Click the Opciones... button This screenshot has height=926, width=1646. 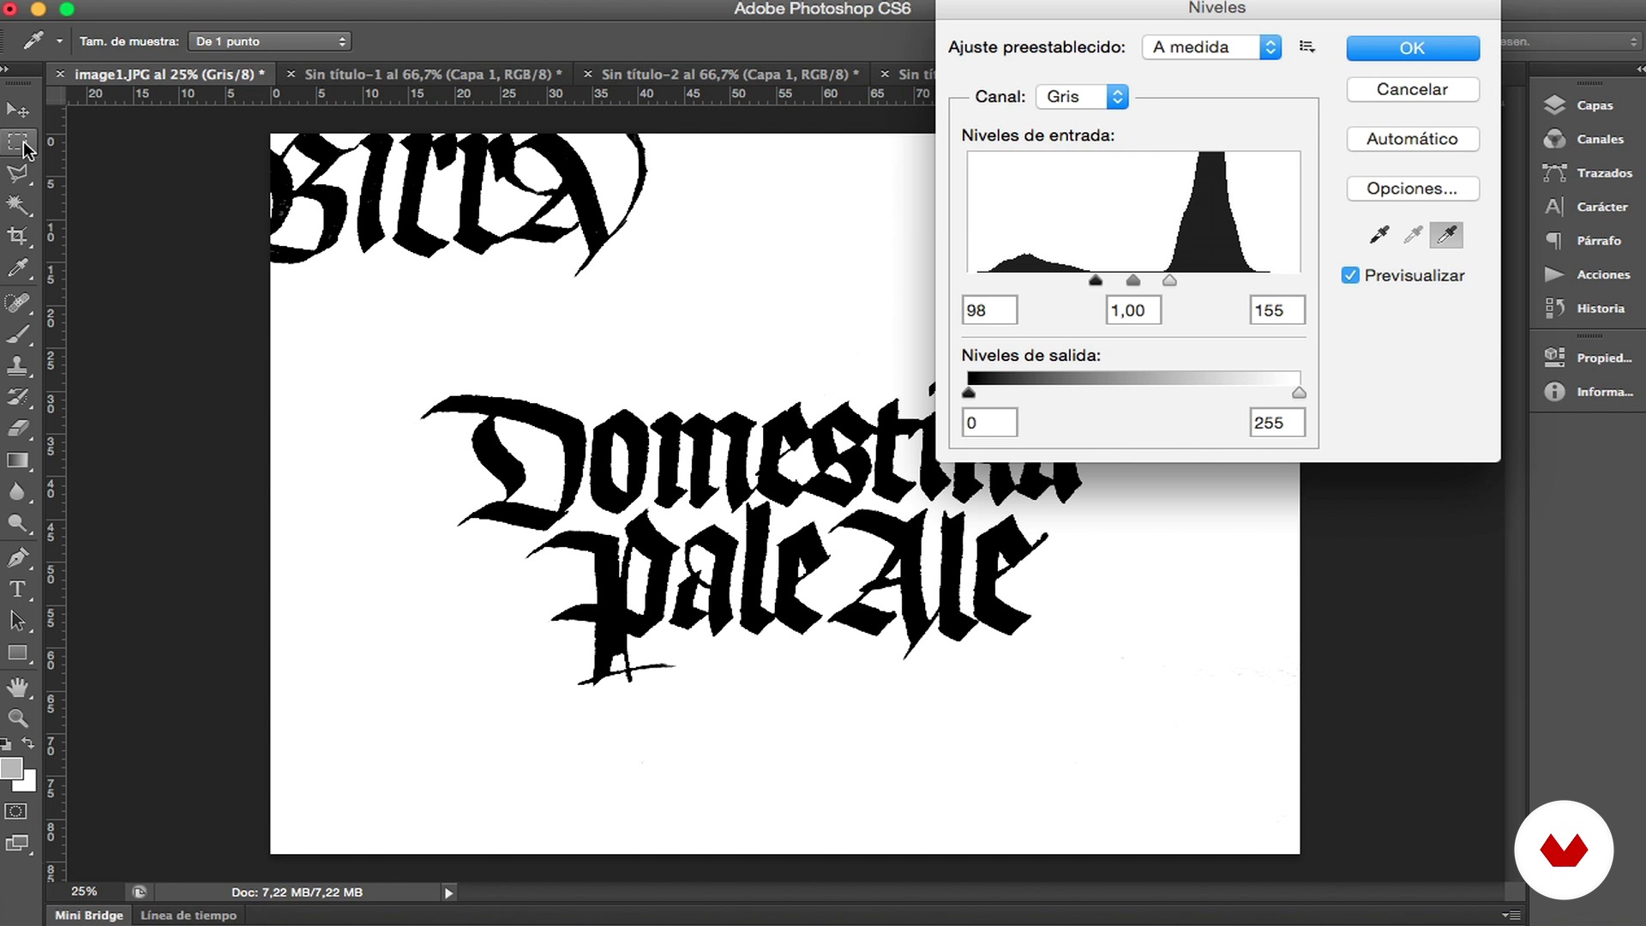pos(1413,189)
